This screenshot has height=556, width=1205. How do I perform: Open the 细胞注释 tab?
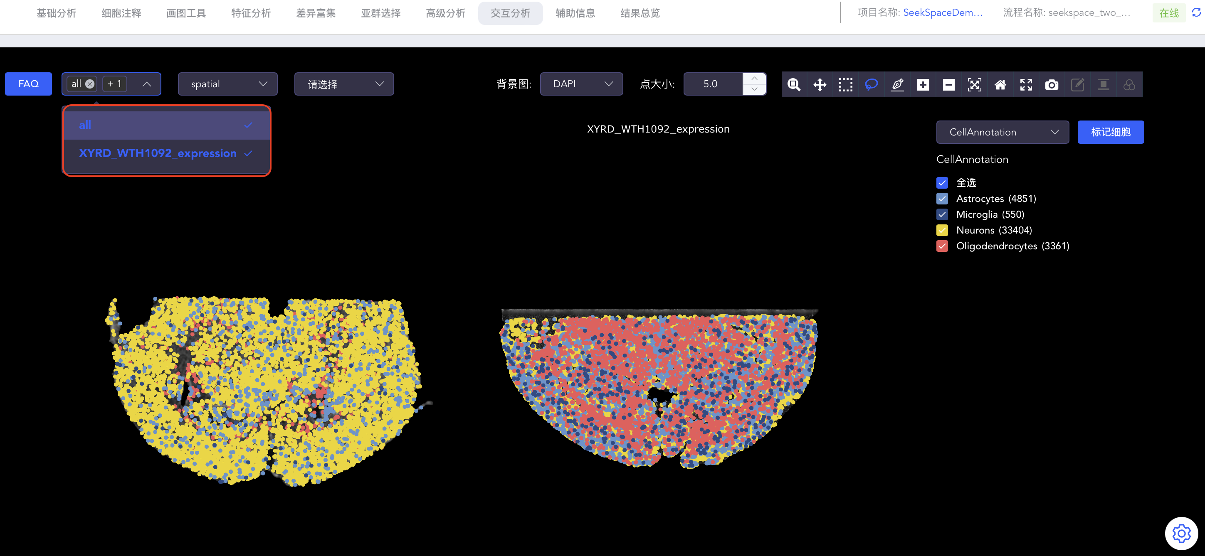click(121, 13)
